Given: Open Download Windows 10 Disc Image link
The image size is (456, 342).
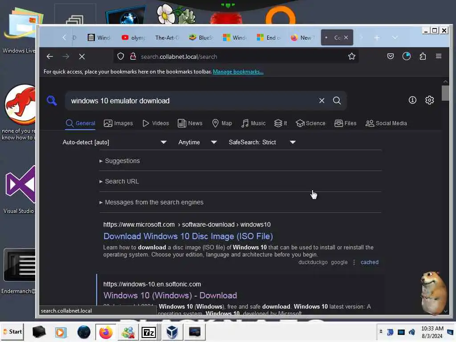Looking at the screenshot, I should coord(188,236).
